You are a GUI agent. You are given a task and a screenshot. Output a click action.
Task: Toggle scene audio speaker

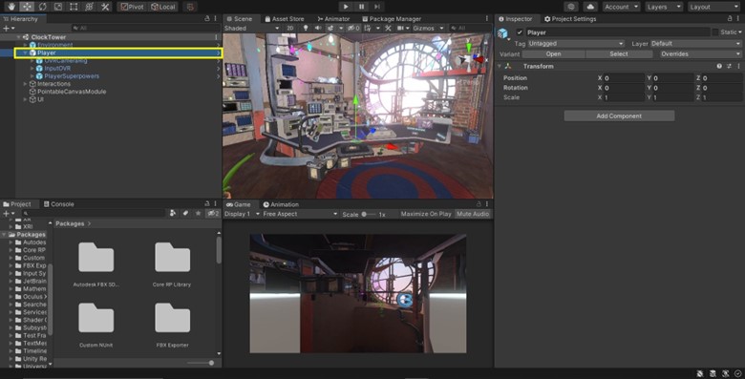tap(318, 28)
